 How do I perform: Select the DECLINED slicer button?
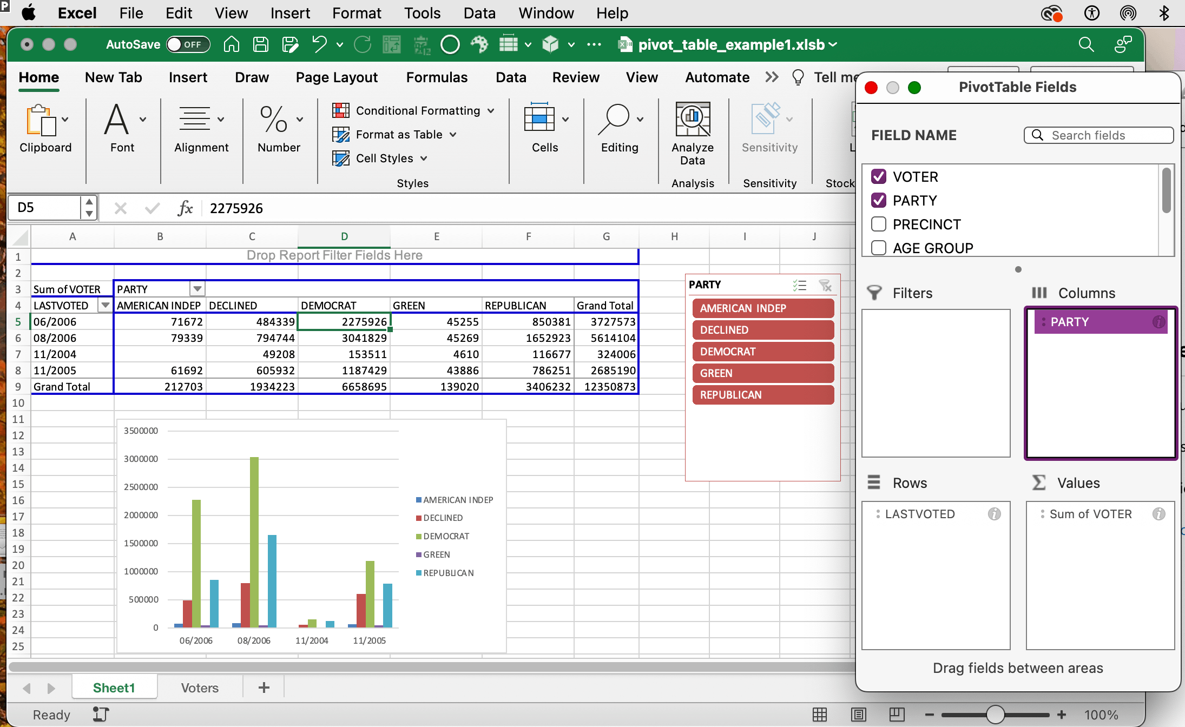763,330
